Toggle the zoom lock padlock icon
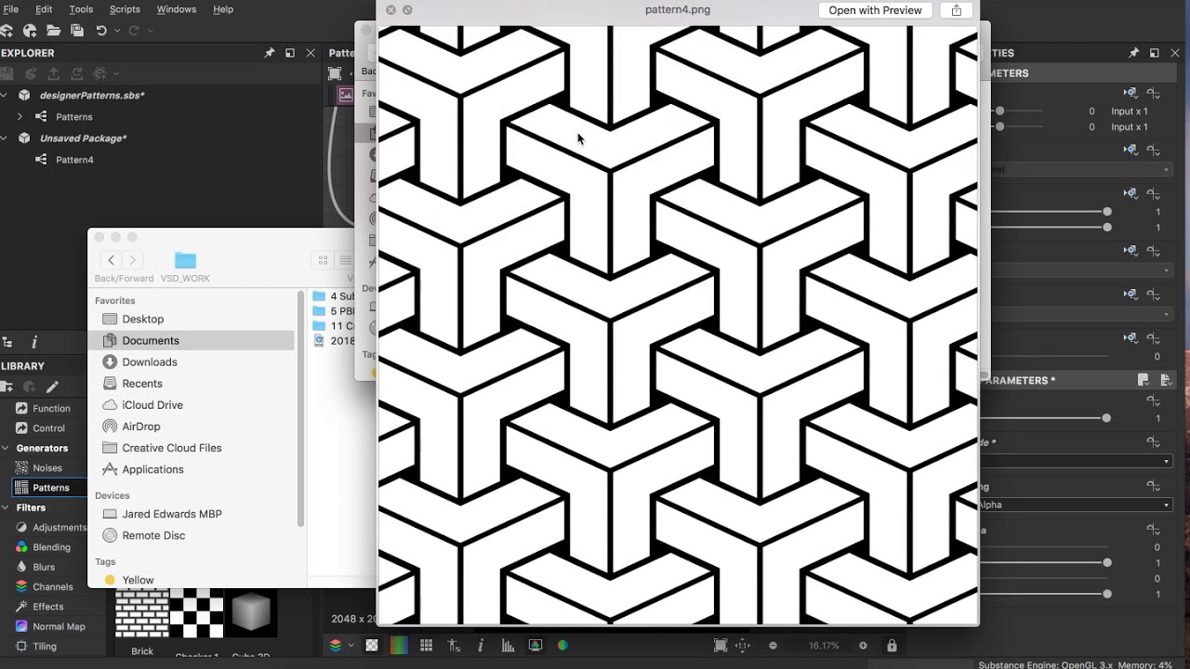The height and width of the screenshot is (669, 1190). point(892,645)
